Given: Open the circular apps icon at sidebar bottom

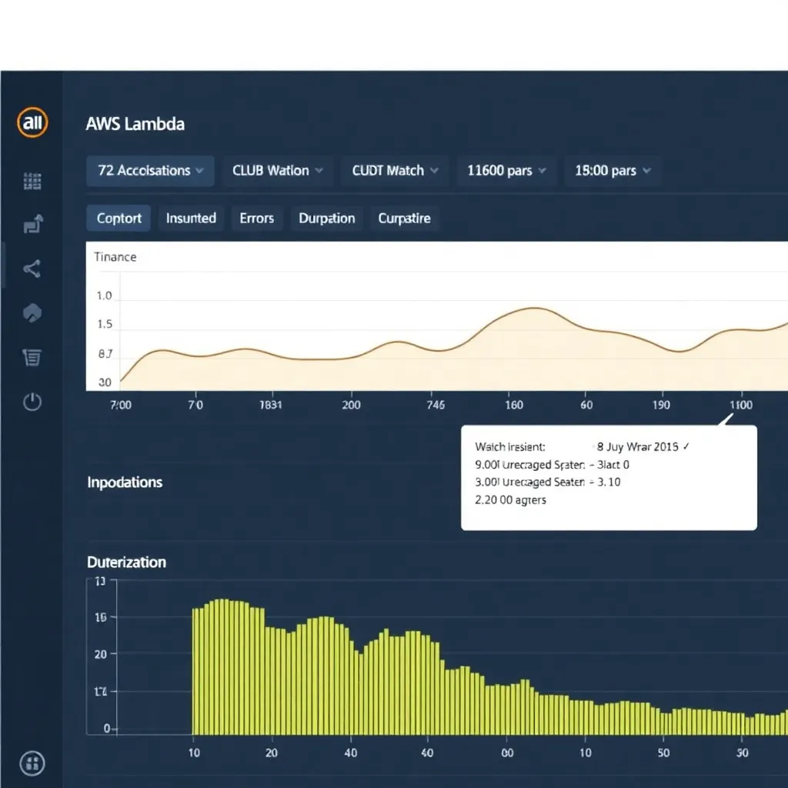Looking at the screenshot, I should (32, 763).
